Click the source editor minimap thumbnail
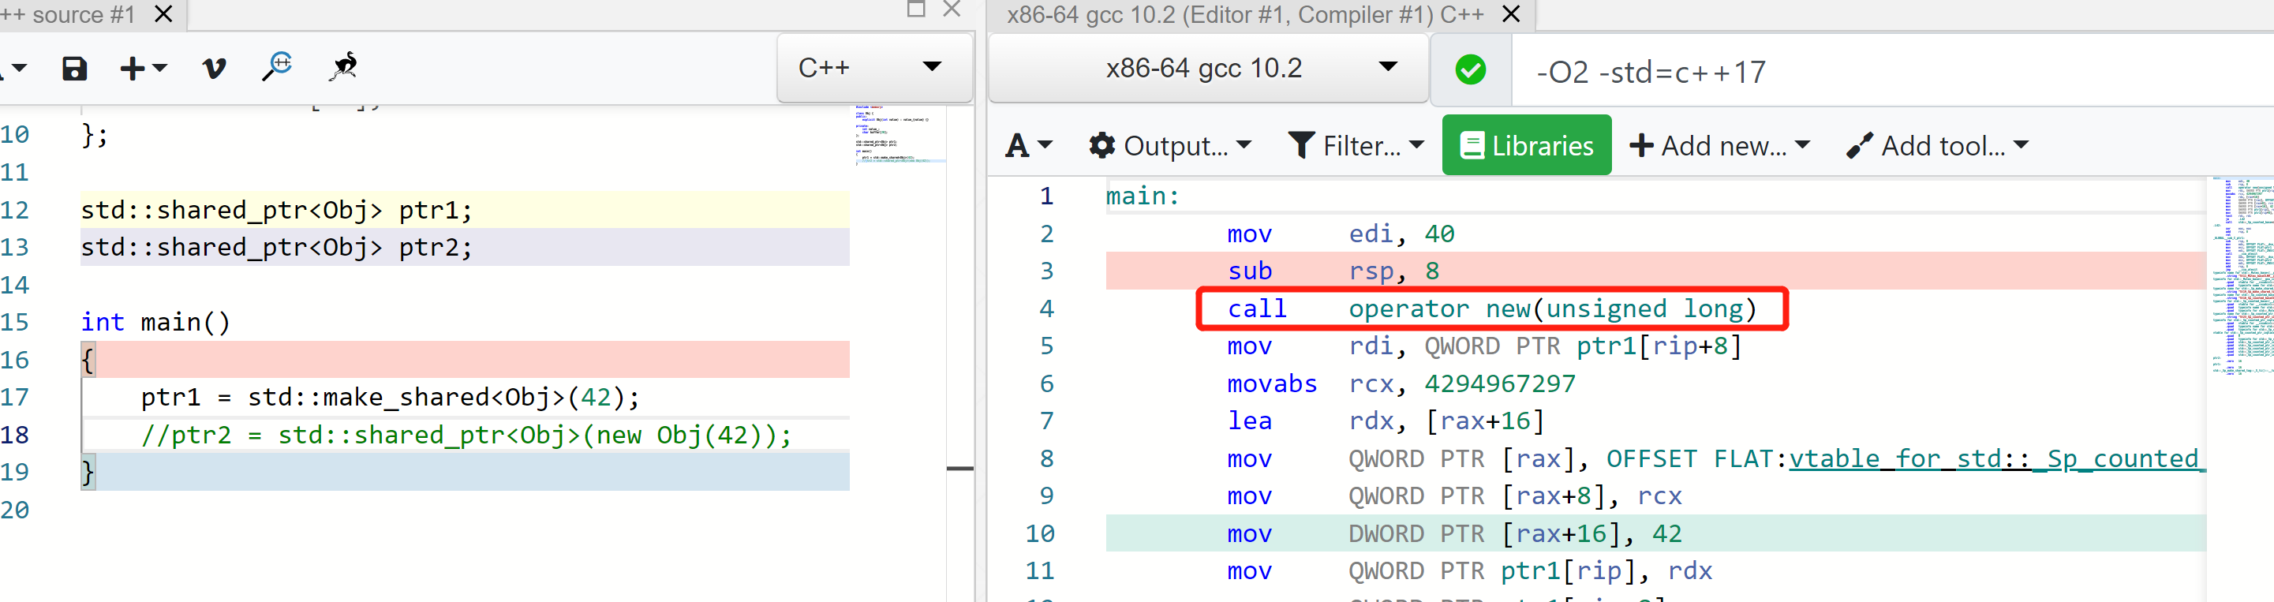Screen dimensions: 2274x602 (899, 134)
